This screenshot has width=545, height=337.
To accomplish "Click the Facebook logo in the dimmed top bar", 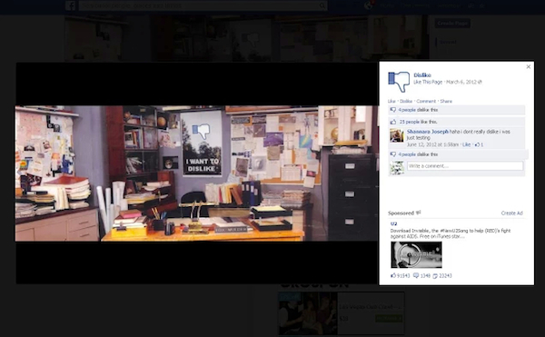I will (71, 5).
